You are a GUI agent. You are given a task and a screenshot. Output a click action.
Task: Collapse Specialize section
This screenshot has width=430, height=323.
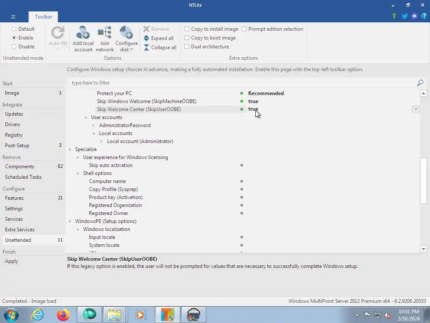click(x=70, y=149)
